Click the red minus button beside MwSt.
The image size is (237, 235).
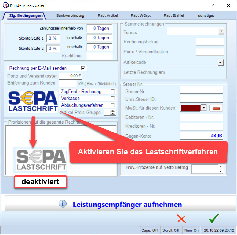tap(216, 108)
